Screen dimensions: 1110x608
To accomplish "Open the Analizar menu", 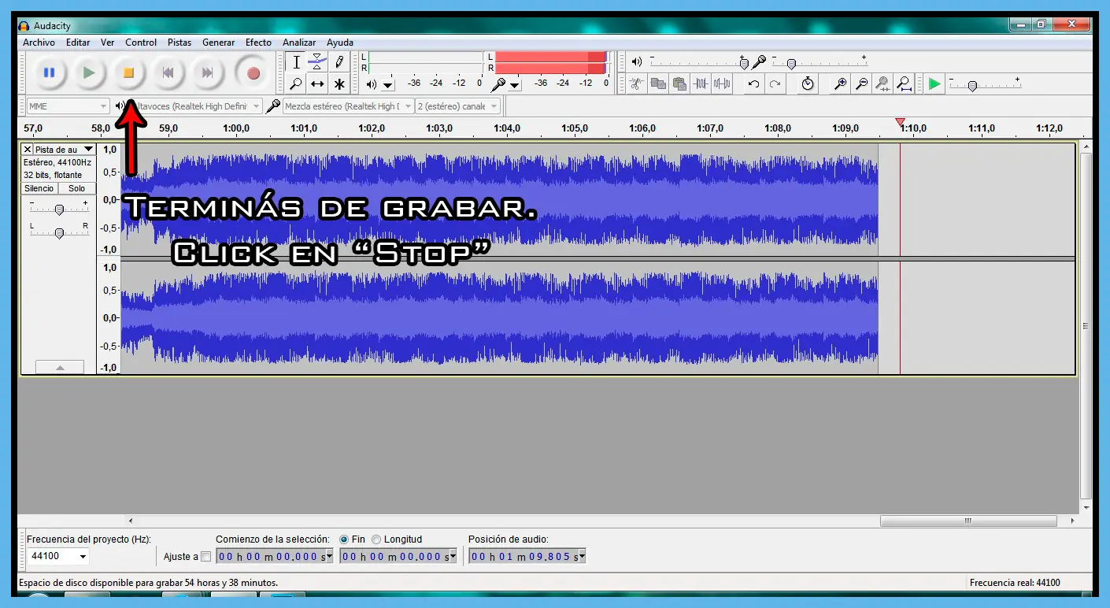I will tap(299, 43).
